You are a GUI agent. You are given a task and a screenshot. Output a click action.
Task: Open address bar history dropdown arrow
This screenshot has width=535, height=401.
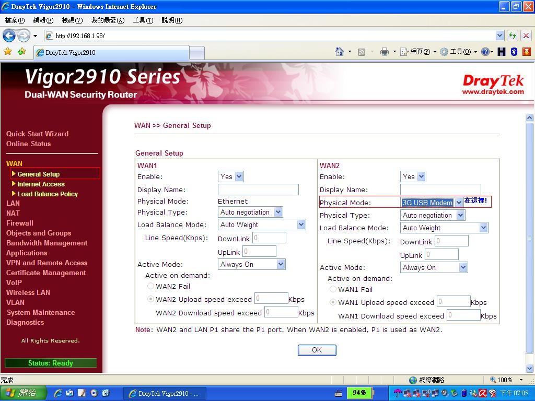point(500,36)
